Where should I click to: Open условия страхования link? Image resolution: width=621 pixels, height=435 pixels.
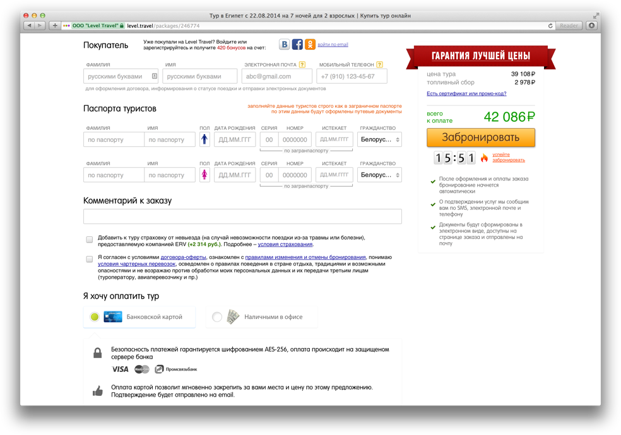click(x=285, y=244)
